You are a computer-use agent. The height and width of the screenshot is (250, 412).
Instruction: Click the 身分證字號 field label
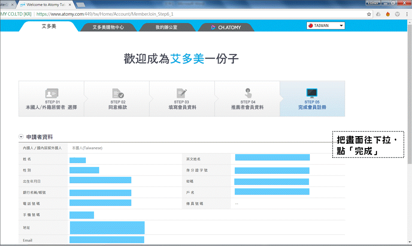click(197, 170)
